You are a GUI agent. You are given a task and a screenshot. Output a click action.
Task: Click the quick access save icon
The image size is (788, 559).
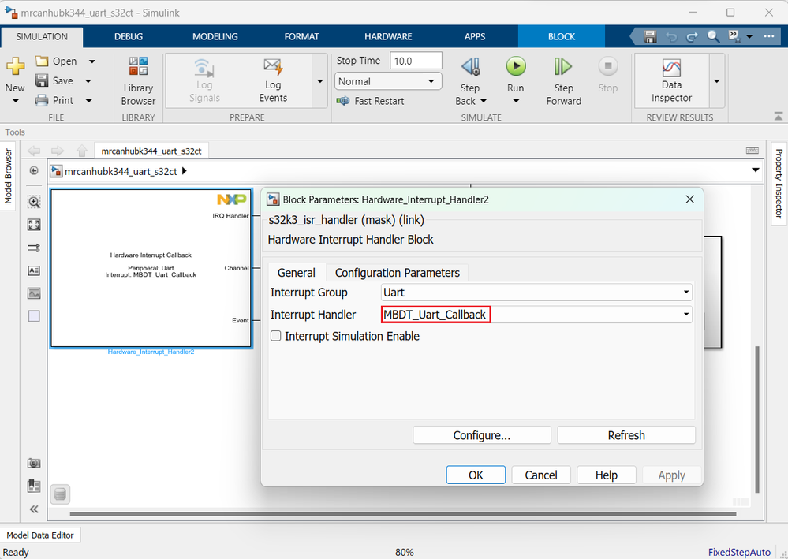coord(650,37)
